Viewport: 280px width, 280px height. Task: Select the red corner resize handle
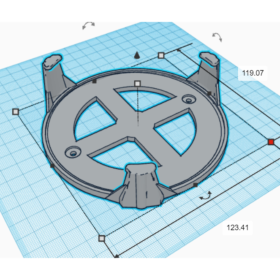tap(271, 142)
